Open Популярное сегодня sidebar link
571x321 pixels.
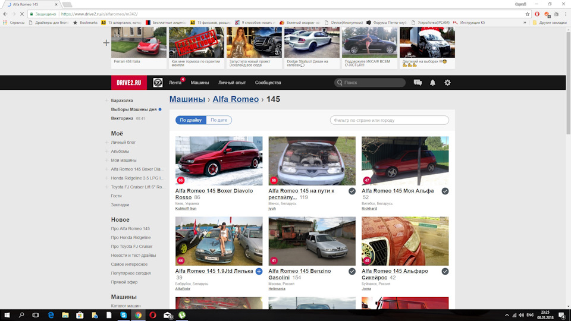point(131,273)
